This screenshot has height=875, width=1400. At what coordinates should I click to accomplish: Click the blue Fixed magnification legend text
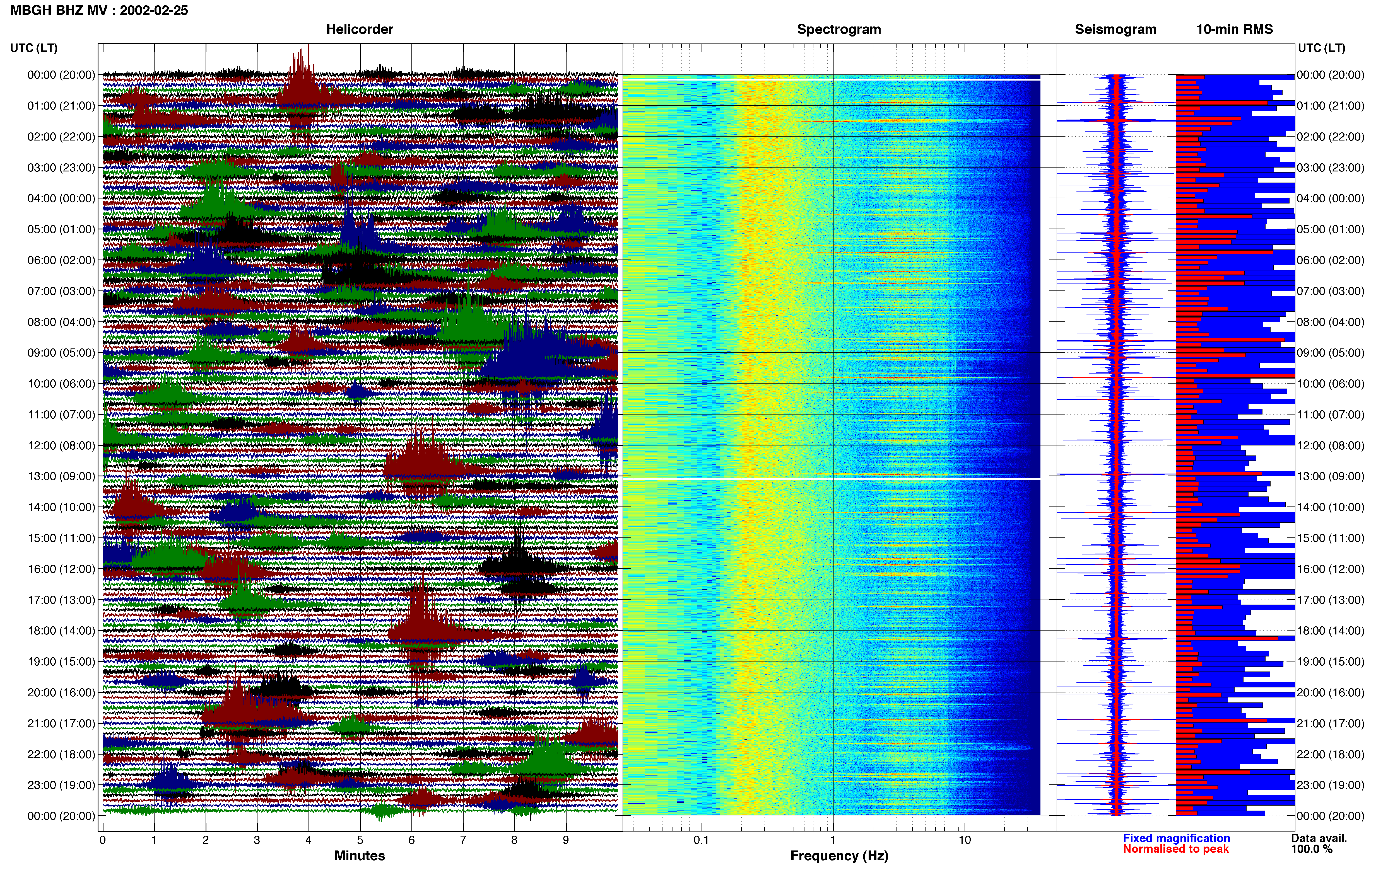tap(1177, 838)
